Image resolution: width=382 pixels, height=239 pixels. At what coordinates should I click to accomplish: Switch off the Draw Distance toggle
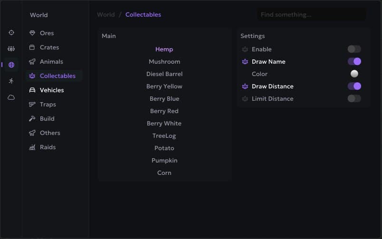point(354,86)
